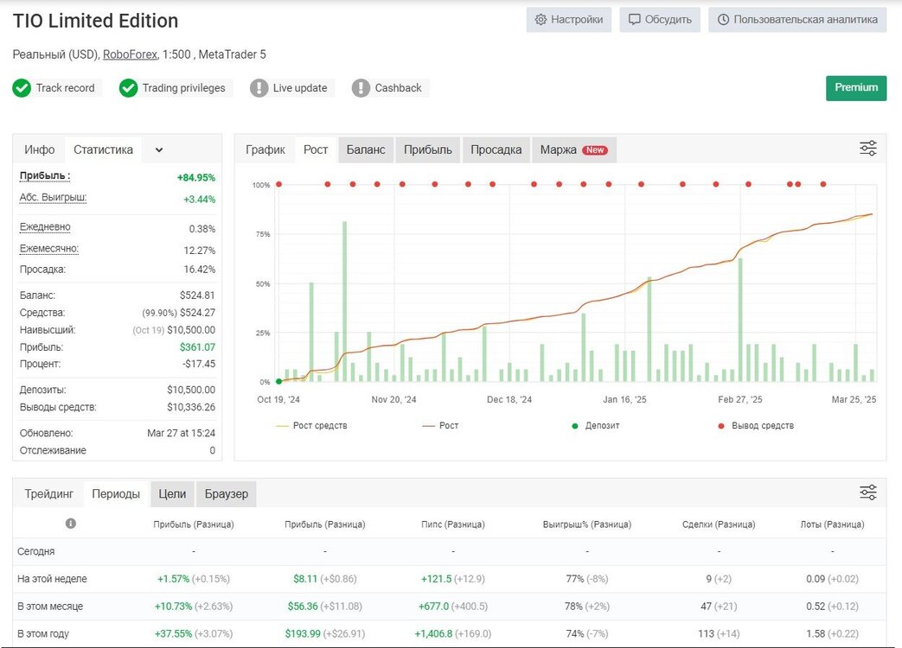Click the Обсудить discuss button
Screen dimensions: 902x648
(x=660, y=20)
